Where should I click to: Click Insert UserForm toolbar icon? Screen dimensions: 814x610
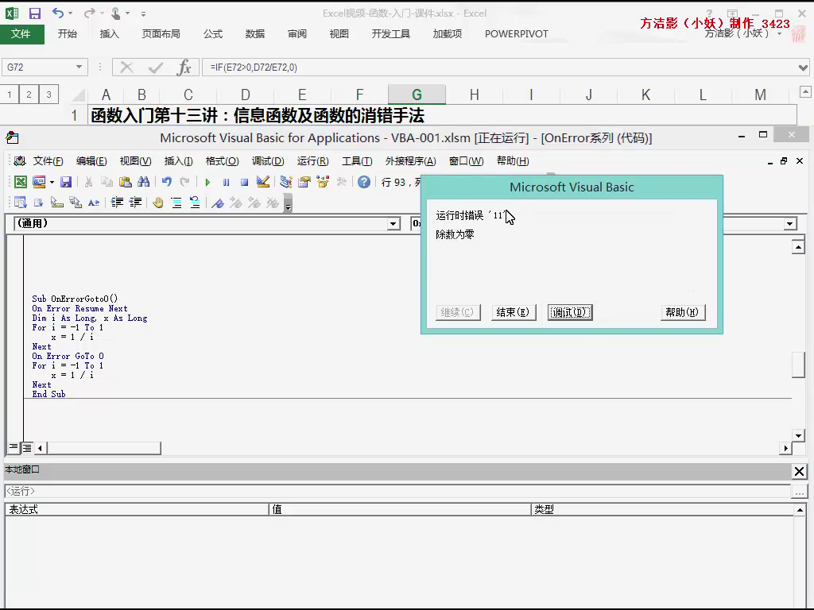(39, 182)
